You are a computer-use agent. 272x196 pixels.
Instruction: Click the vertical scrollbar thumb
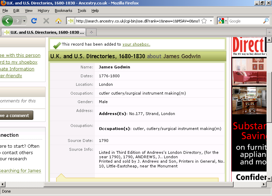click(x=269, y=97)
